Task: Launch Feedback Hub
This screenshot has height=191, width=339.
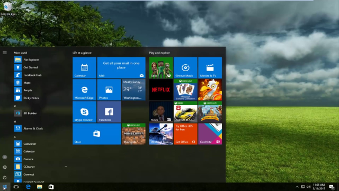Action: click(40, 75)
